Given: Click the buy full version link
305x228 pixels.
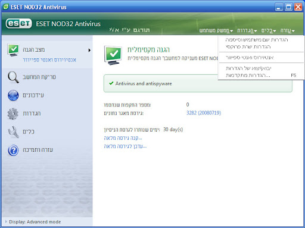Looking at the screenshot, I should [123, 138].
